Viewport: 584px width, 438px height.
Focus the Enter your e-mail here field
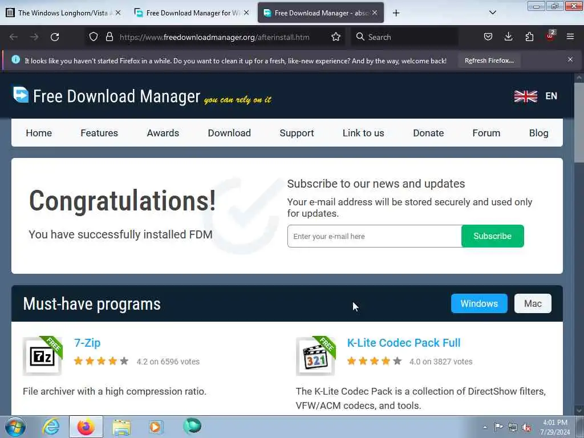pyautogui.click(x=374, y=236)
